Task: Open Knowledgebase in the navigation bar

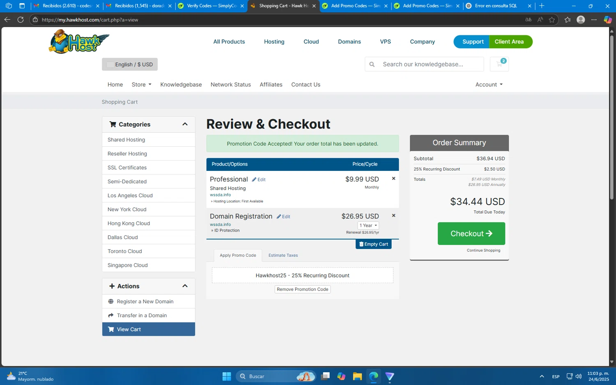Action: [x=181, y=85]
